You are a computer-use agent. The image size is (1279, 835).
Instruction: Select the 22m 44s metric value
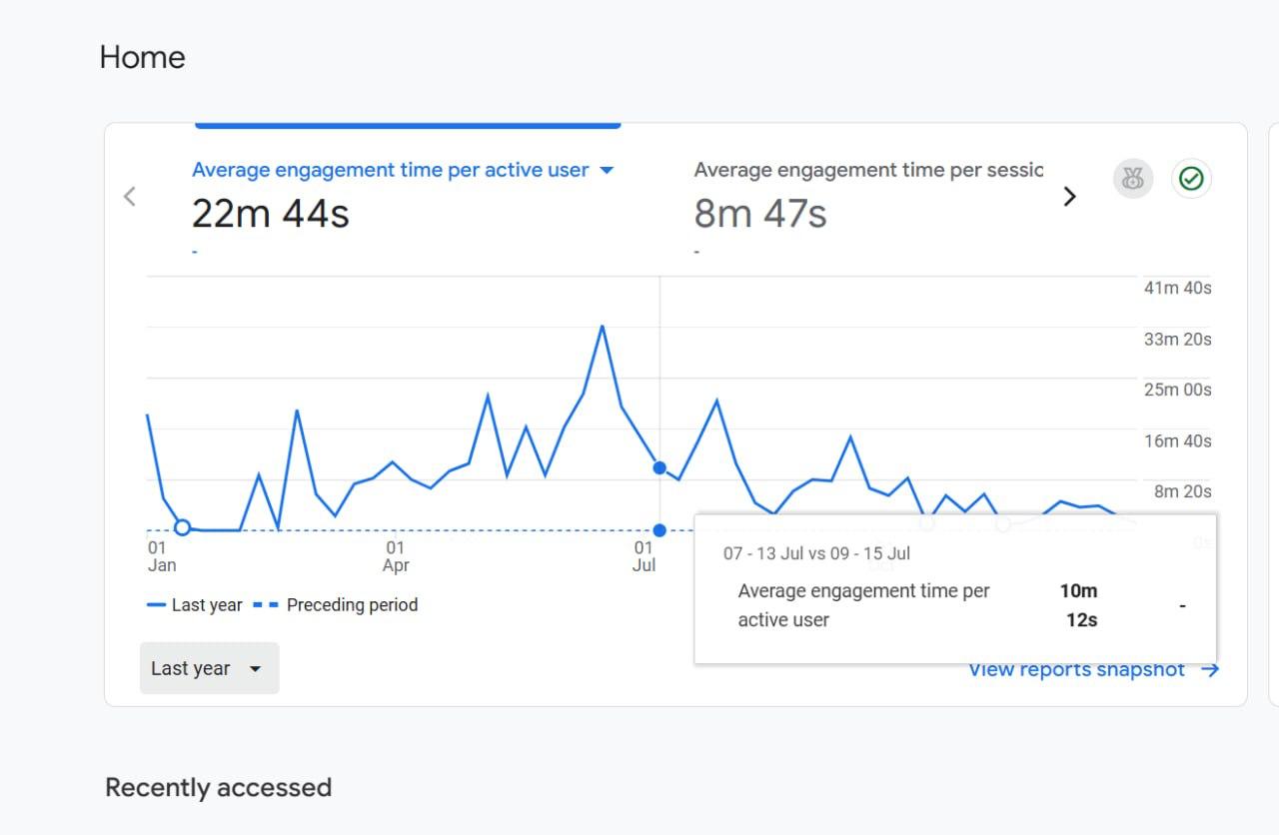270,214
